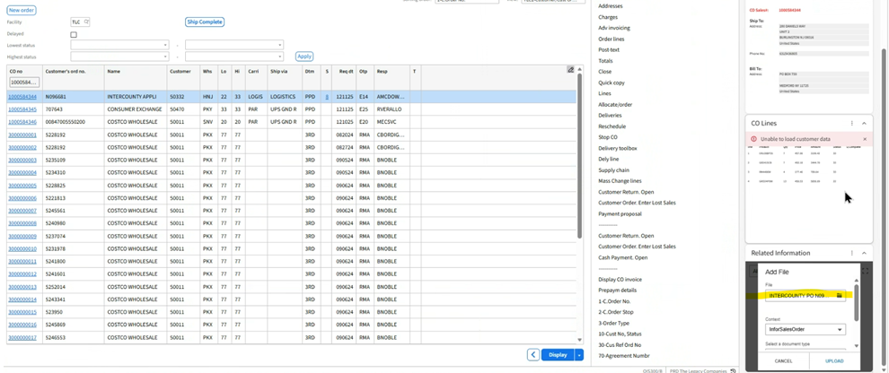The height and width of the screenshot is (373, 889).
Task: Click the blue Display button
Action: coord(558,355)
